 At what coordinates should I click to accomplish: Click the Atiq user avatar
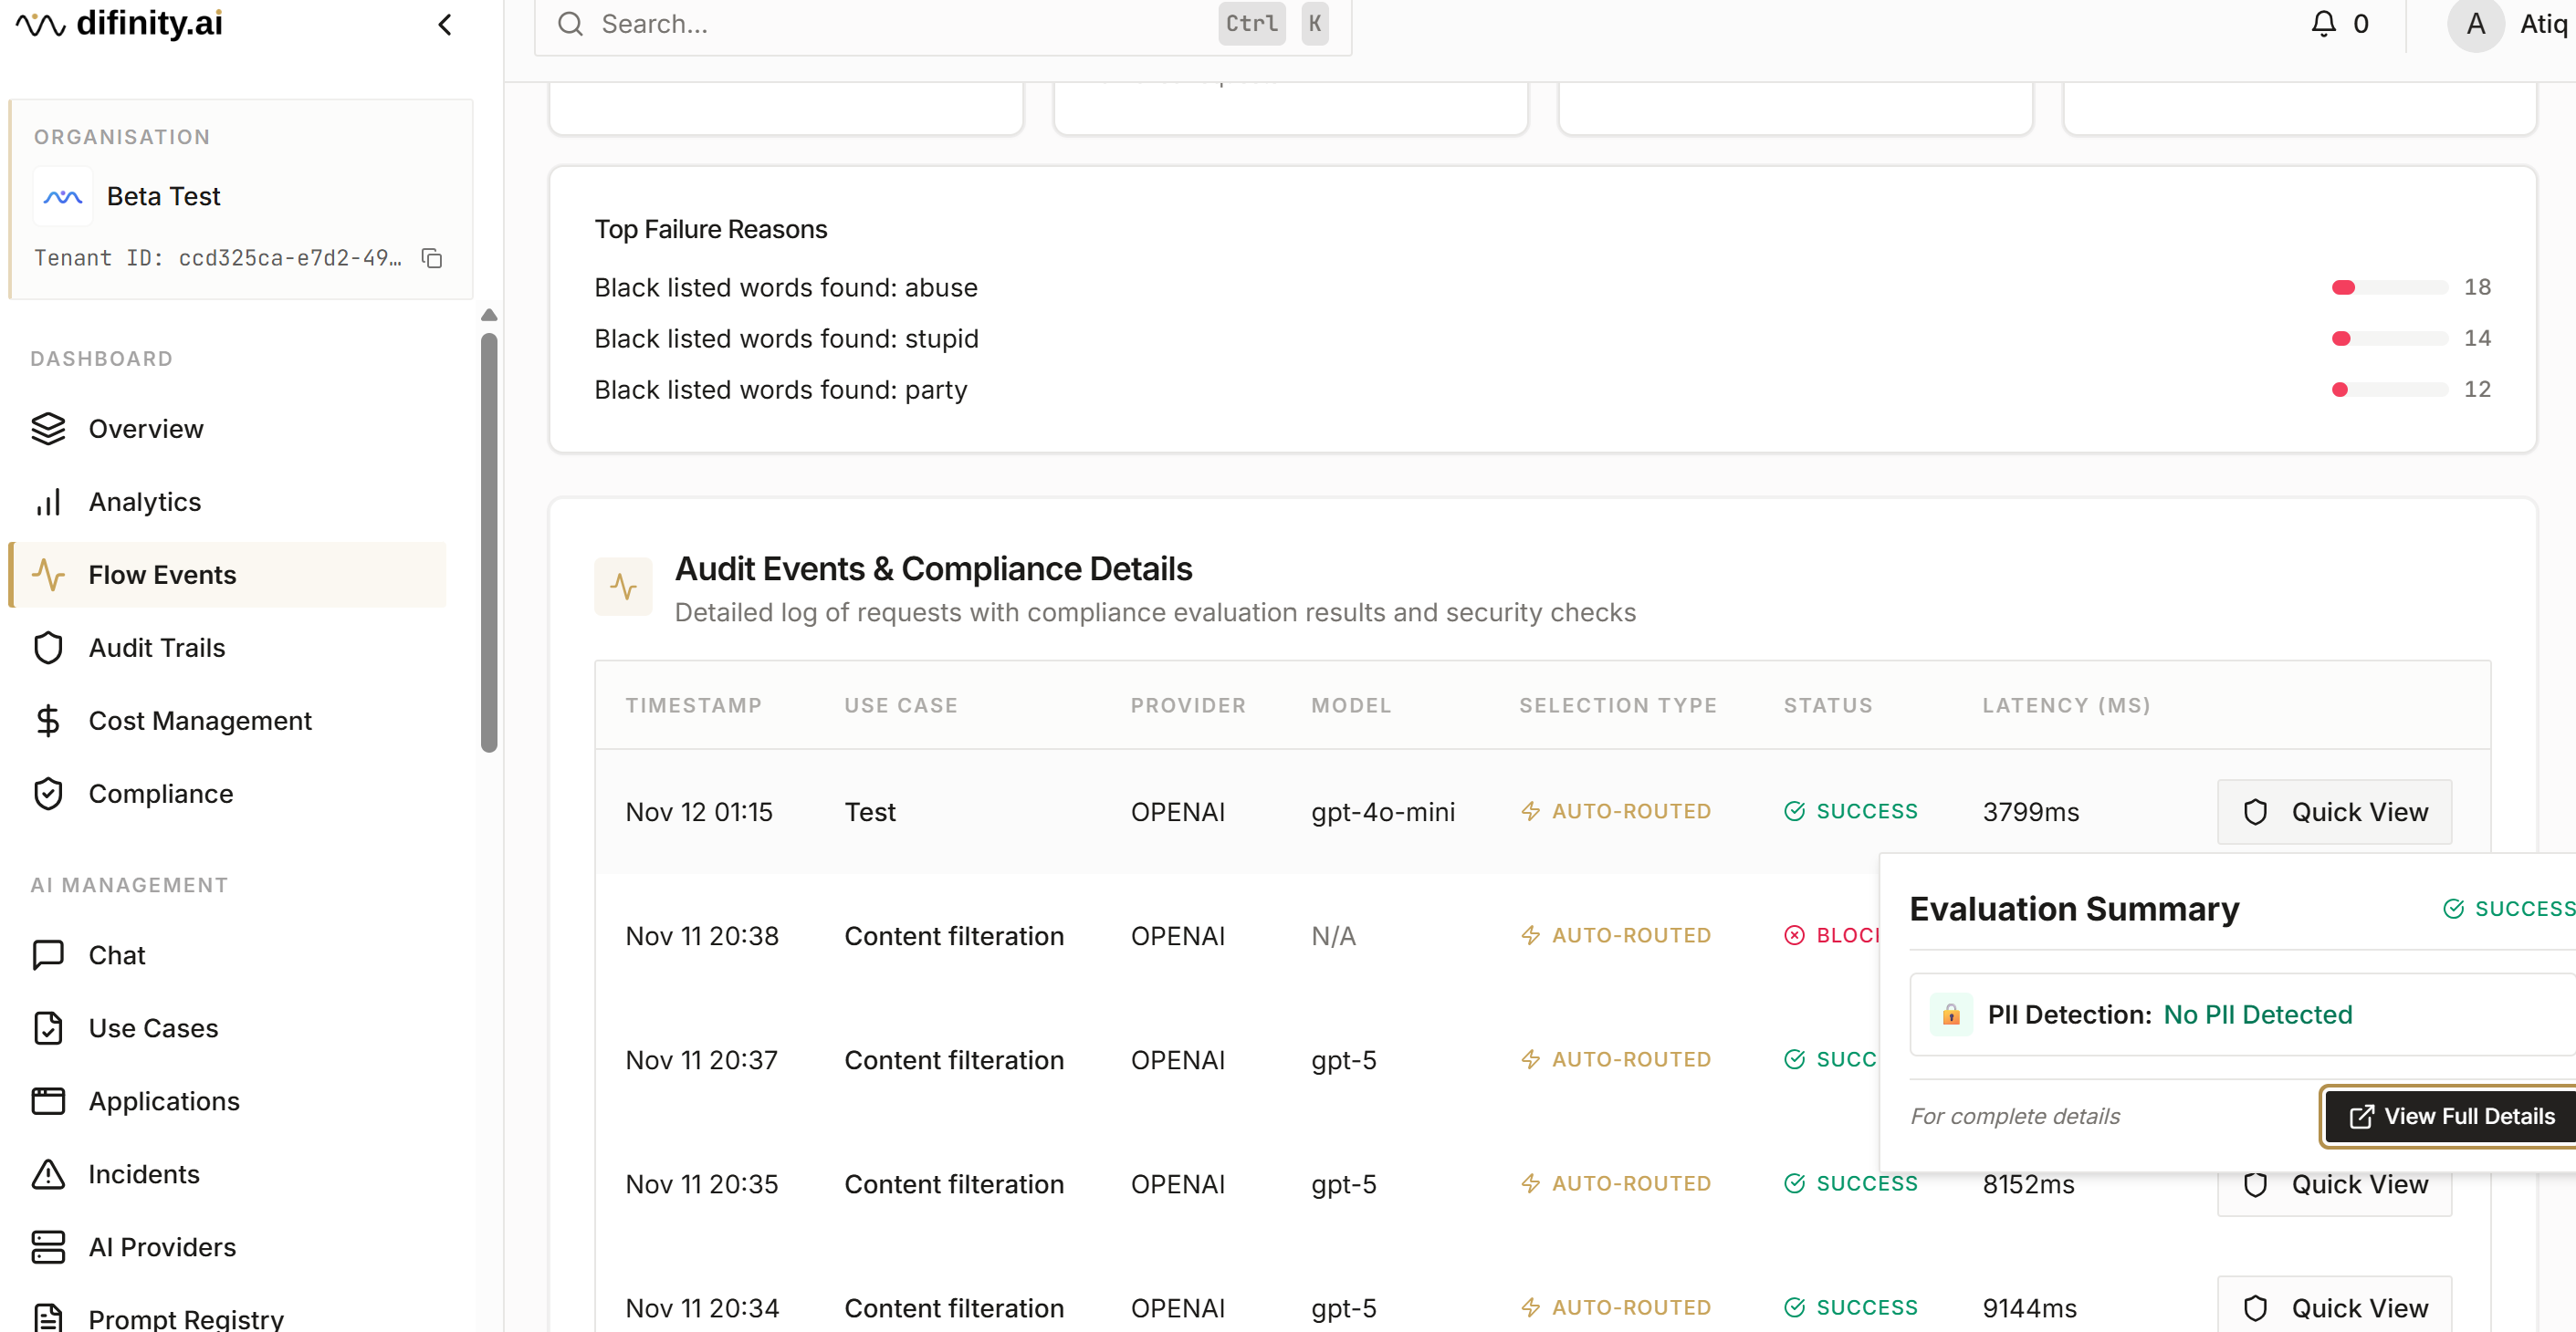(2474, 25)
